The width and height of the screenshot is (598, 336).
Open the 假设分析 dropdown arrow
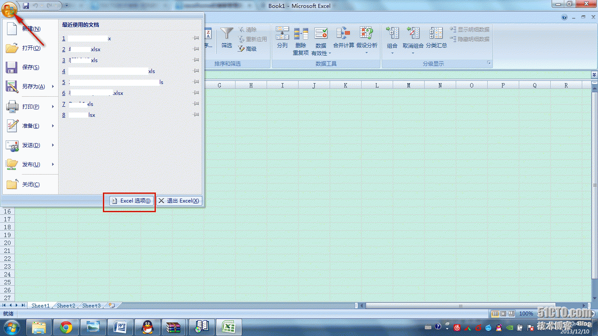pyautogui.click(x=367, y=53)
